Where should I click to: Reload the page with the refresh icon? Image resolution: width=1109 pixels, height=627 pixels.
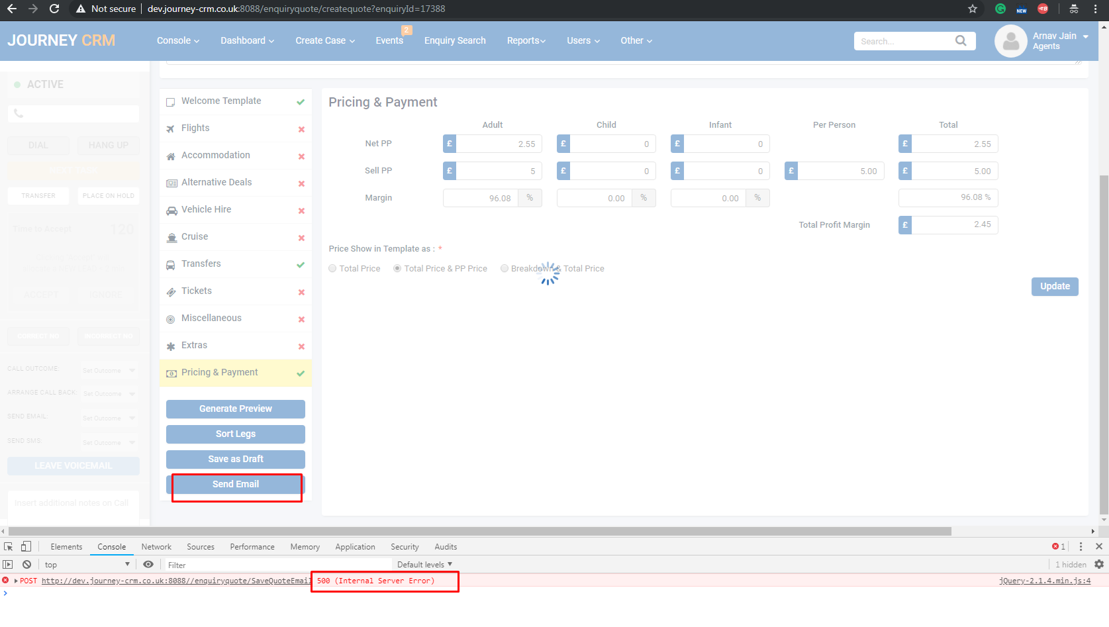54,9
